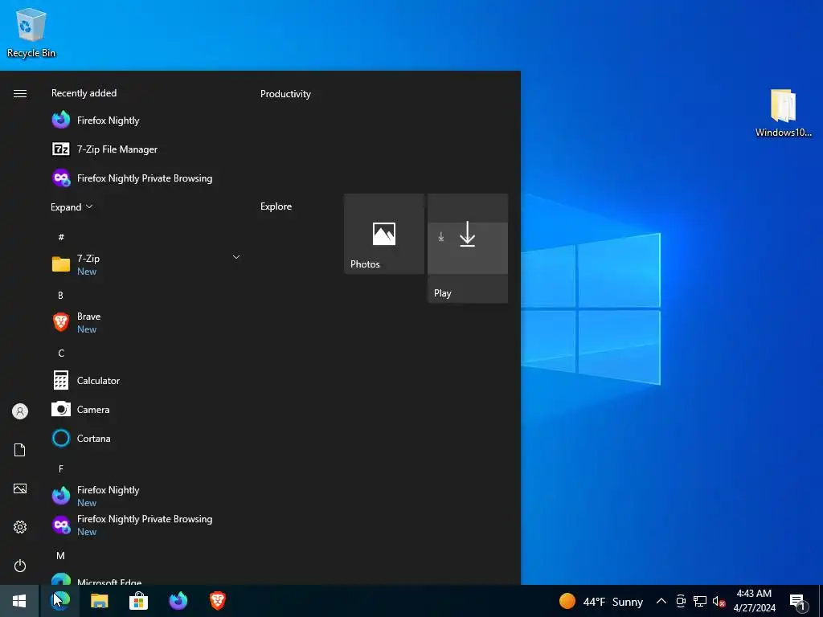
Task: Expand the 7-Zip folder chevron
Action: pyautogui.click(x=236, y=257)
